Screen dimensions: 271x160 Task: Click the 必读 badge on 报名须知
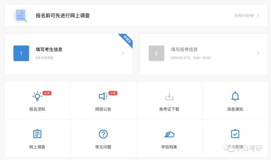(46, 93)
